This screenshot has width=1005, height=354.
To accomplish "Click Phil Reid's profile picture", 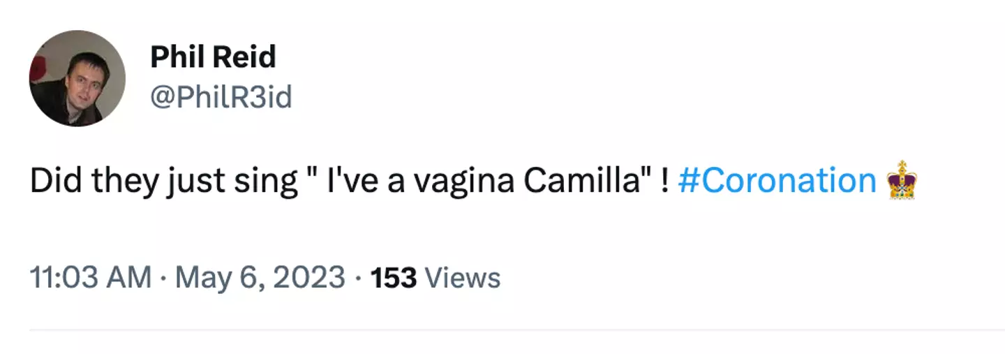I will pyautogui.click(x=77, y=78).
